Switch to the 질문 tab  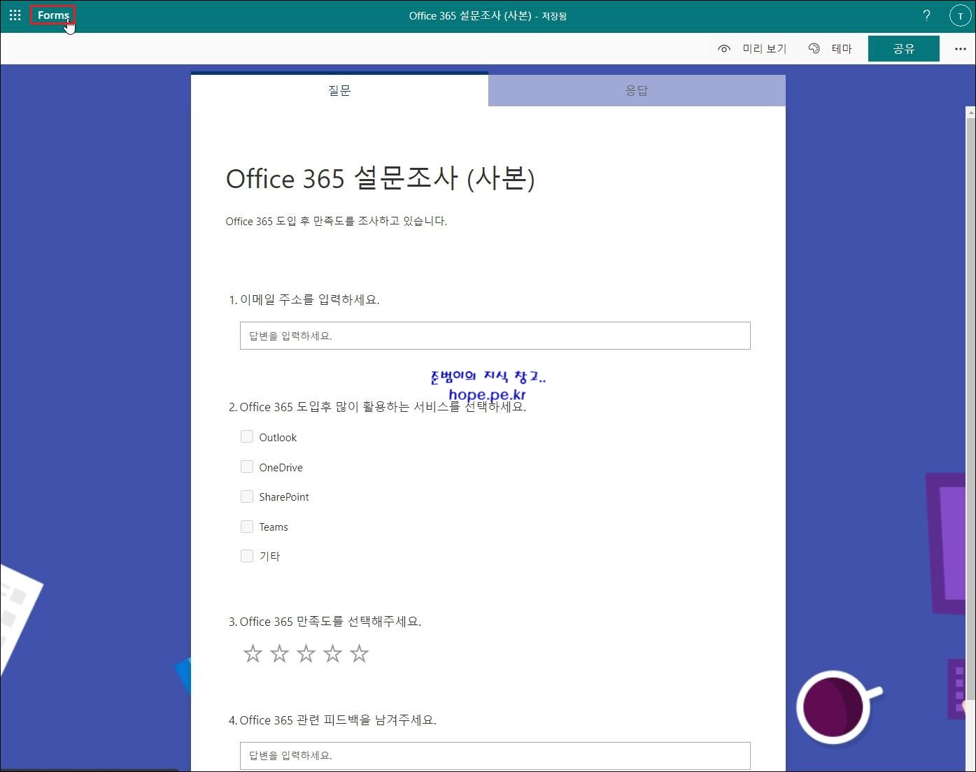pyautogui.click(x=339, y=90)
